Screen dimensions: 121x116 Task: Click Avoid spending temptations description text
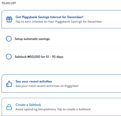(x=53, y=109)
